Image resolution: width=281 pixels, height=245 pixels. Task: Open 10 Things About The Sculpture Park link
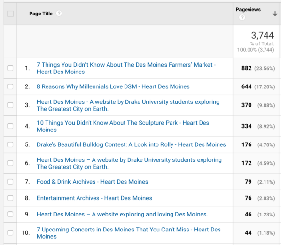click(123, 126)
